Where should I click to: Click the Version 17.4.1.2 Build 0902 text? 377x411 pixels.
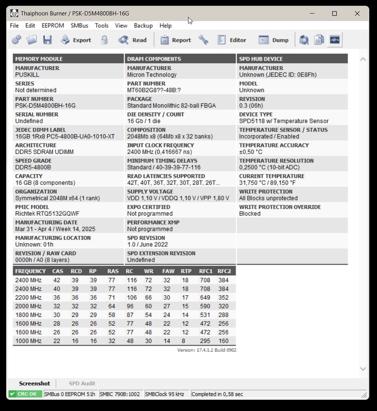207,350
